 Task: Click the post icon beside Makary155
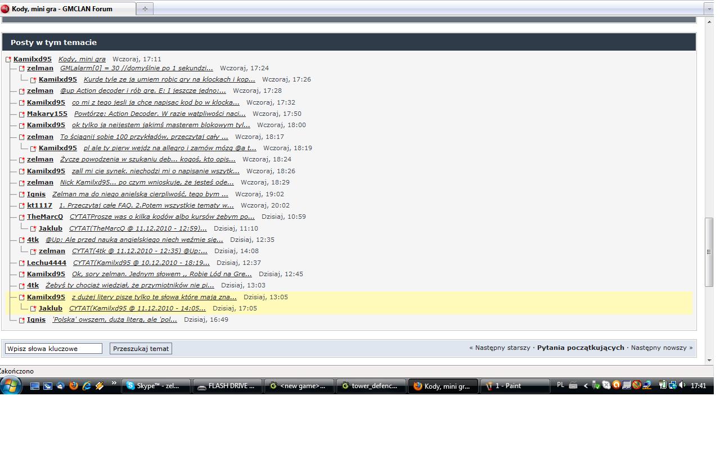(22, 114)
